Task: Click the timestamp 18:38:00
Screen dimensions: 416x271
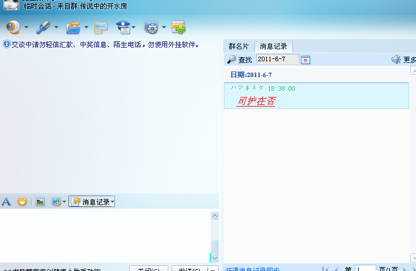Action: (282, 88)
